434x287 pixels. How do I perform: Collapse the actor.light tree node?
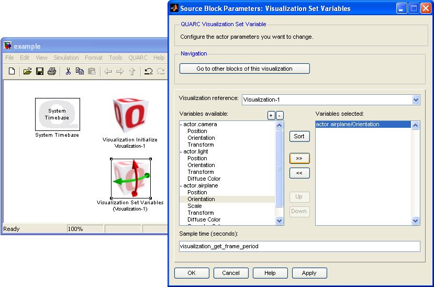point(181,152)
